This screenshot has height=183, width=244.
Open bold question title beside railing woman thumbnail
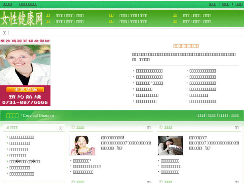(198, 138)
